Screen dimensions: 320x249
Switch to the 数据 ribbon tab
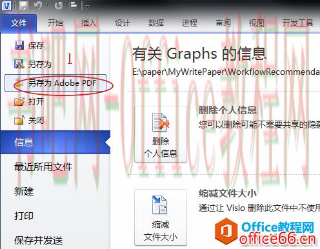pyautogui.click(x=155, y=23)
